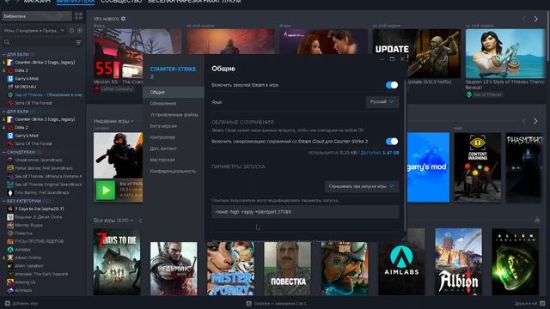Click the Alien: Isolation sidebar icon
Screen dimensions: 550x309
click(10, 266)
